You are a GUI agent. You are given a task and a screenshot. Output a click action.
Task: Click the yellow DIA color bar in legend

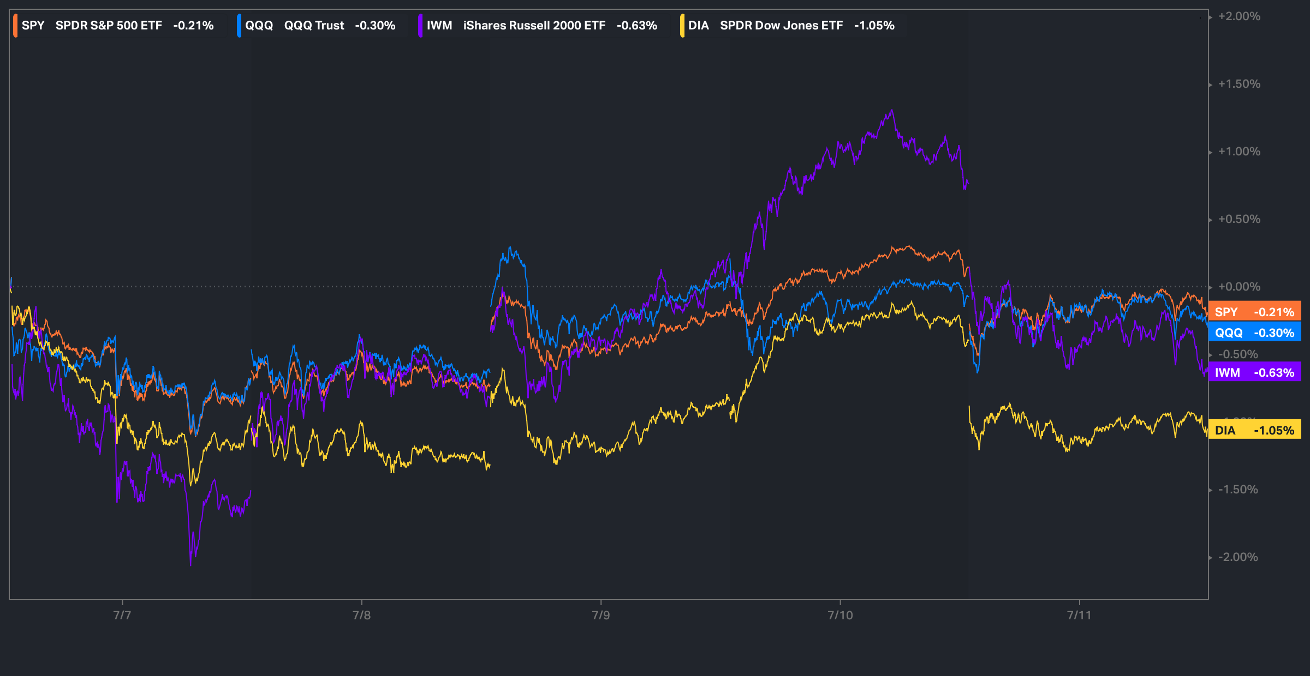point(682,26)
